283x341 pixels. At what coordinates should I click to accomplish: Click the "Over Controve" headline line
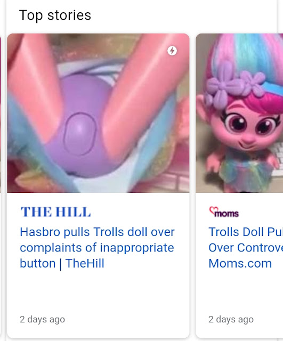tap(246, 248)
